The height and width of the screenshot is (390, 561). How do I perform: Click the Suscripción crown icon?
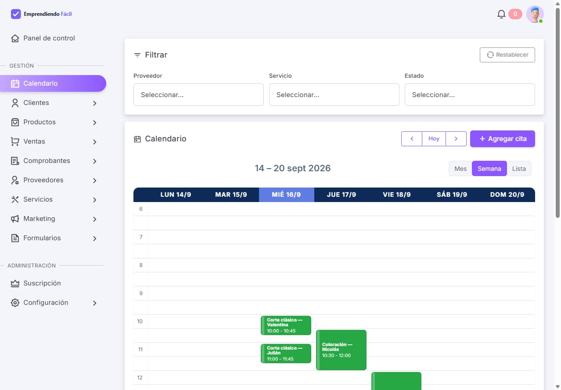(x=15, y=283)
